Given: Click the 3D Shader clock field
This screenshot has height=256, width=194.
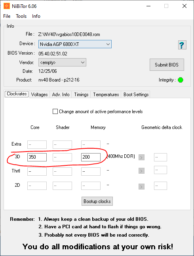Looking at the screenshot, I should click(62, 157).
